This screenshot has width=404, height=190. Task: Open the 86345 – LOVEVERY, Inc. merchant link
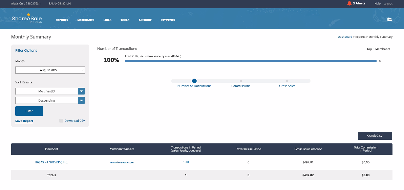(x=51, y=162)
